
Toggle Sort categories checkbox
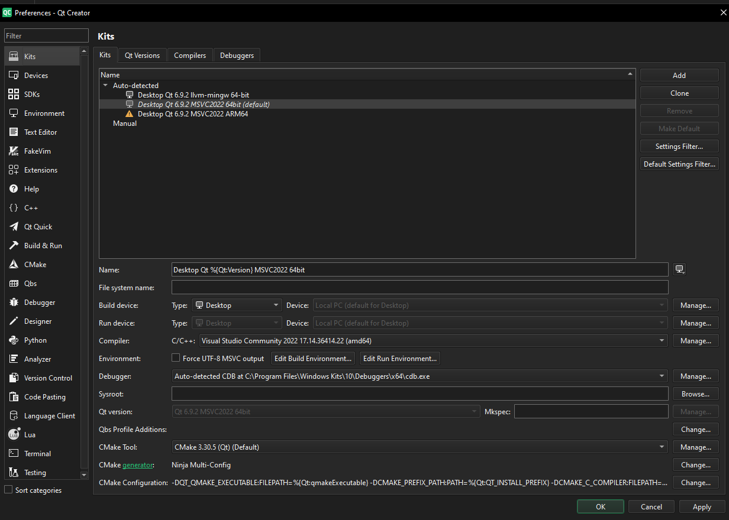(8, 490)
